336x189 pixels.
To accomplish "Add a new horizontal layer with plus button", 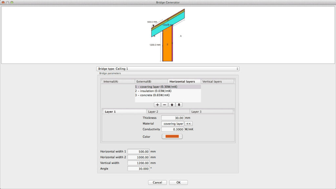I will point(157,105).
